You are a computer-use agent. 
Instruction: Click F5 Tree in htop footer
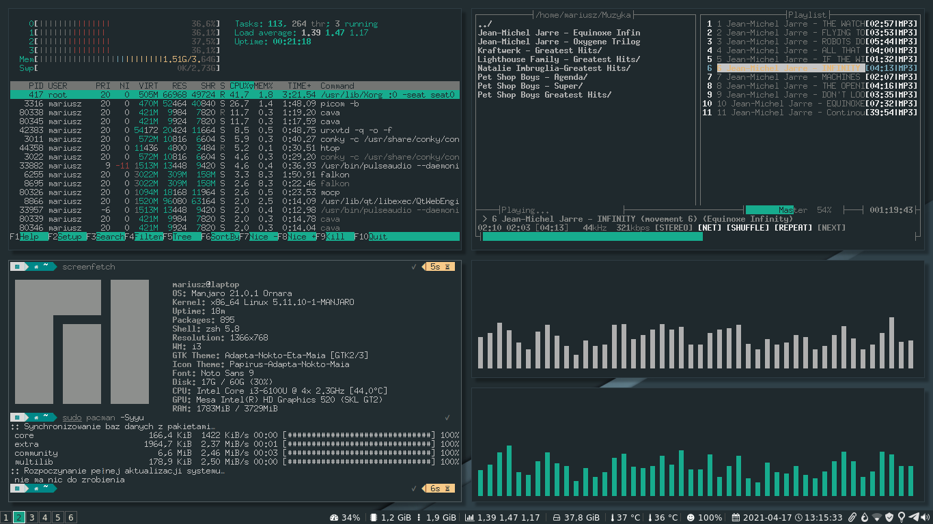pyautogui.click(x=182, y=237)
